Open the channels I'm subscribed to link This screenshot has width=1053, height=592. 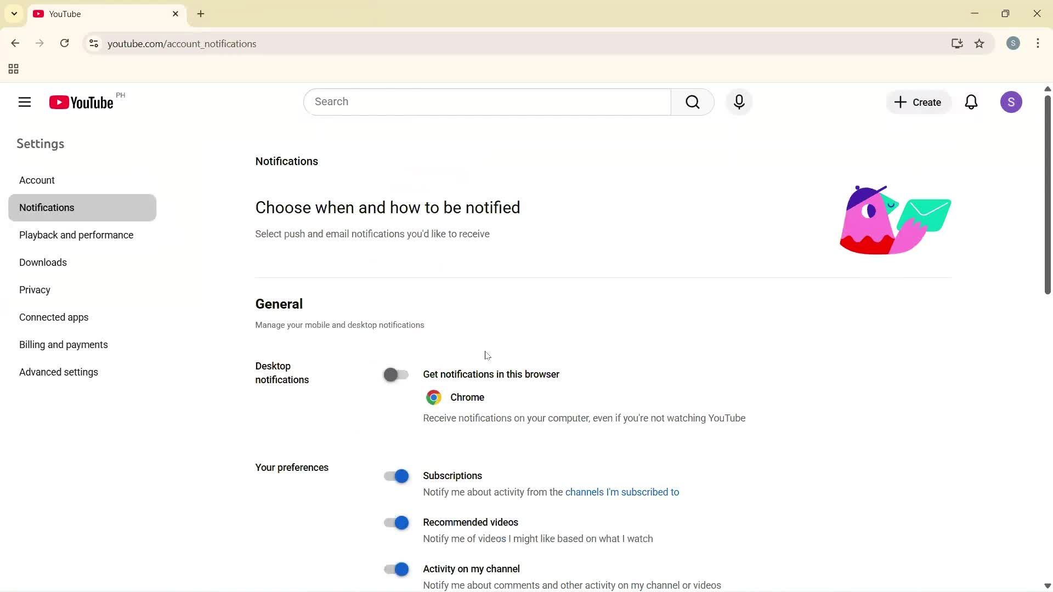[x=622, y=492]
